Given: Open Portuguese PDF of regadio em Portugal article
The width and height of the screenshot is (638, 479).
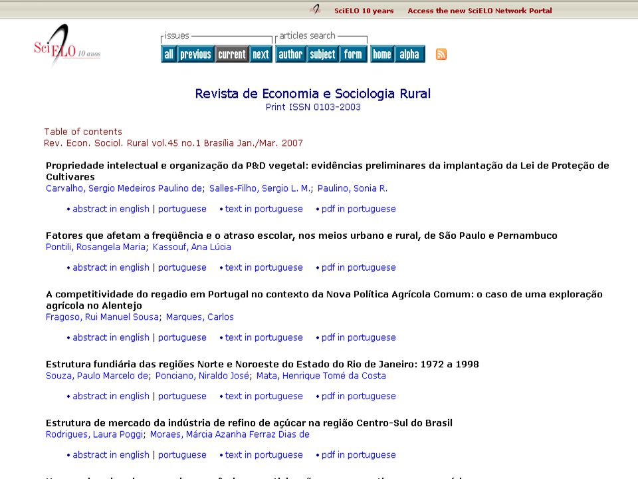Looking at the screenshot, I should coord(358,337).
